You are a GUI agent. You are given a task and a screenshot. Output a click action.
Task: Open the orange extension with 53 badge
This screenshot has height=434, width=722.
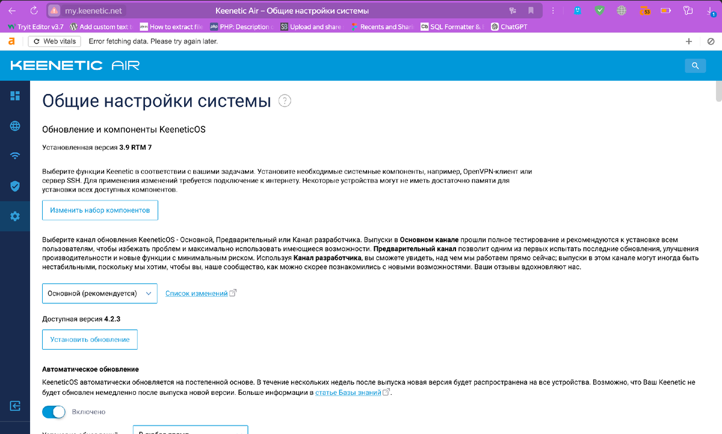pos(644,11)
